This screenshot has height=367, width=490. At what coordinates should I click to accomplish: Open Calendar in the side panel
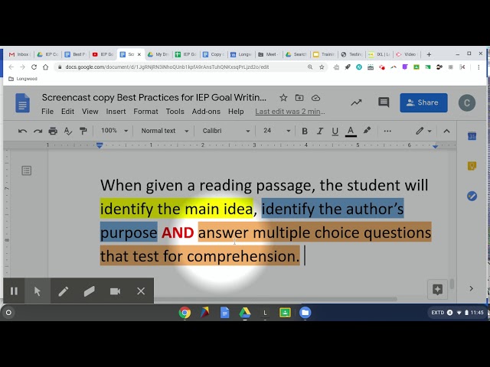point(472,136)
